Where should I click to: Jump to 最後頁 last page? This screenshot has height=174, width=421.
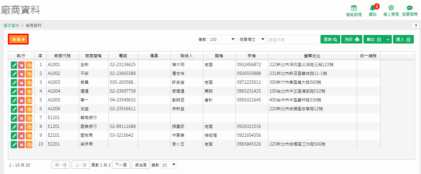click(x=141, y=165)
